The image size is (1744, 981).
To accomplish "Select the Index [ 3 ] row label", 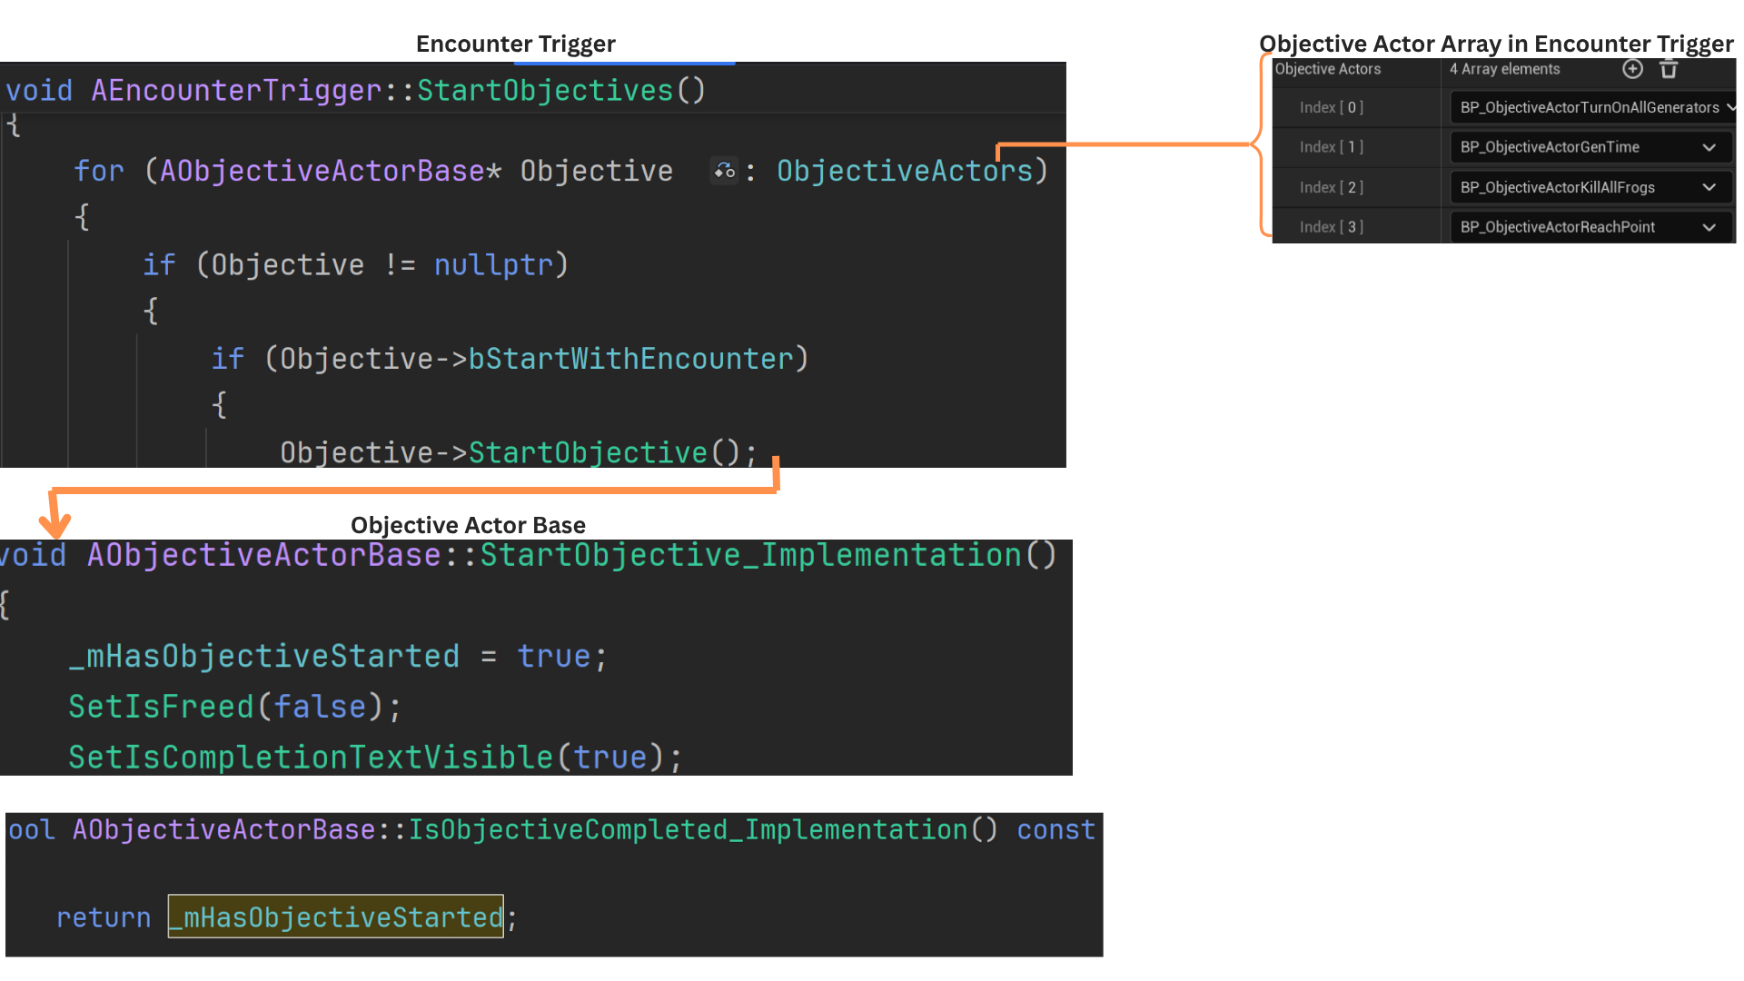I will (x=1331, y=227).
